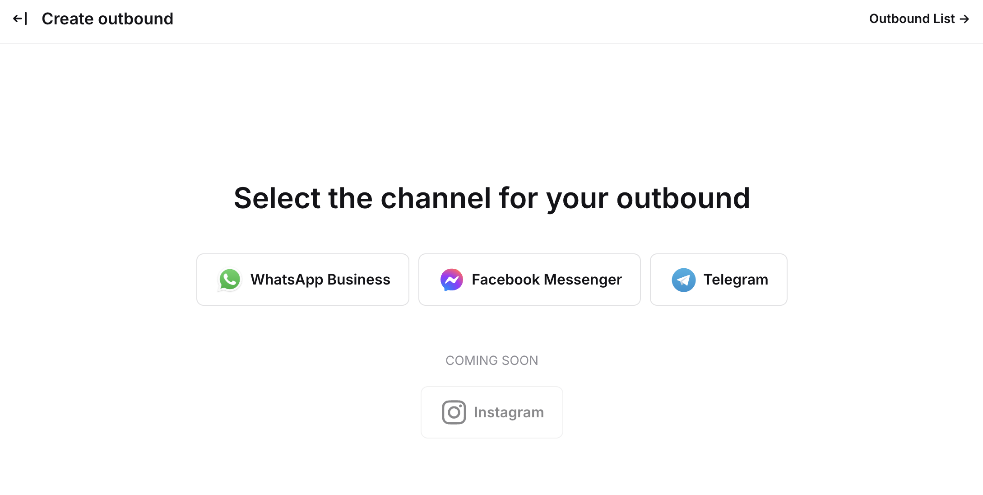Pick the Telegram channel card
Screen dimensions: 983x495
tap(718, 280)
